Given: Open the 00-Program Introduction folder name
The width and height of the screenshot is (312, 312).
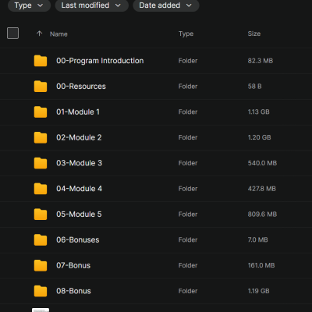Looking at the screenshot, I should [100, 61].
